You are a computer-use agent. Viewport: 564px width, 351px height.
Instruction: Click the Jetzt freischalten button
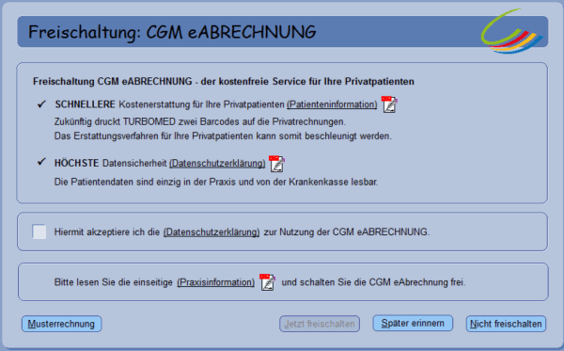pos(320,324)
